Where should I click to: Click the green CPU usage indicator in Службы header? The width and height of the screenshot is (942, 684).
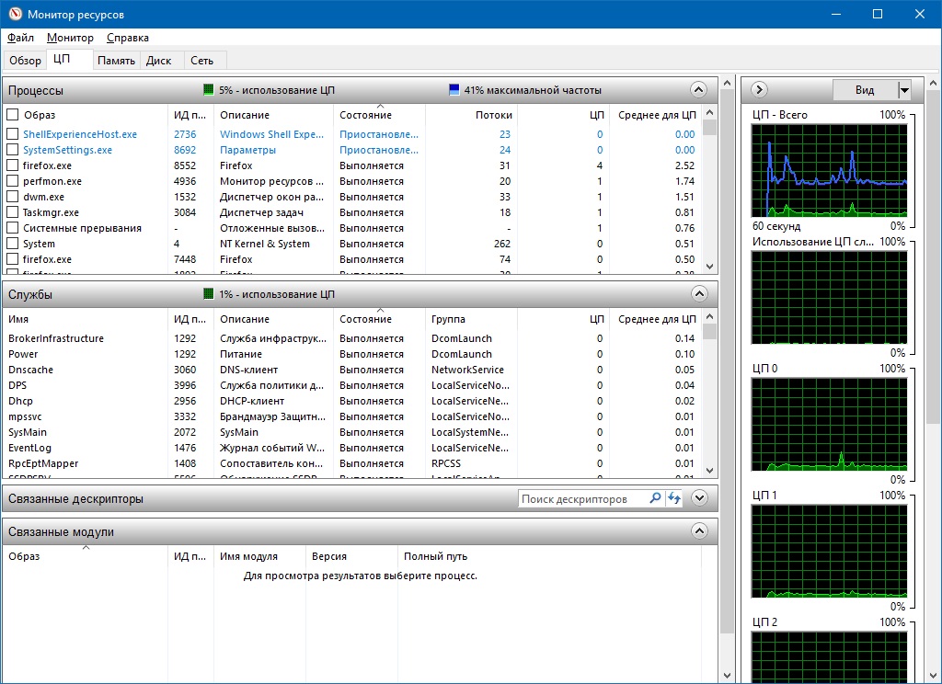coord(209,295)
